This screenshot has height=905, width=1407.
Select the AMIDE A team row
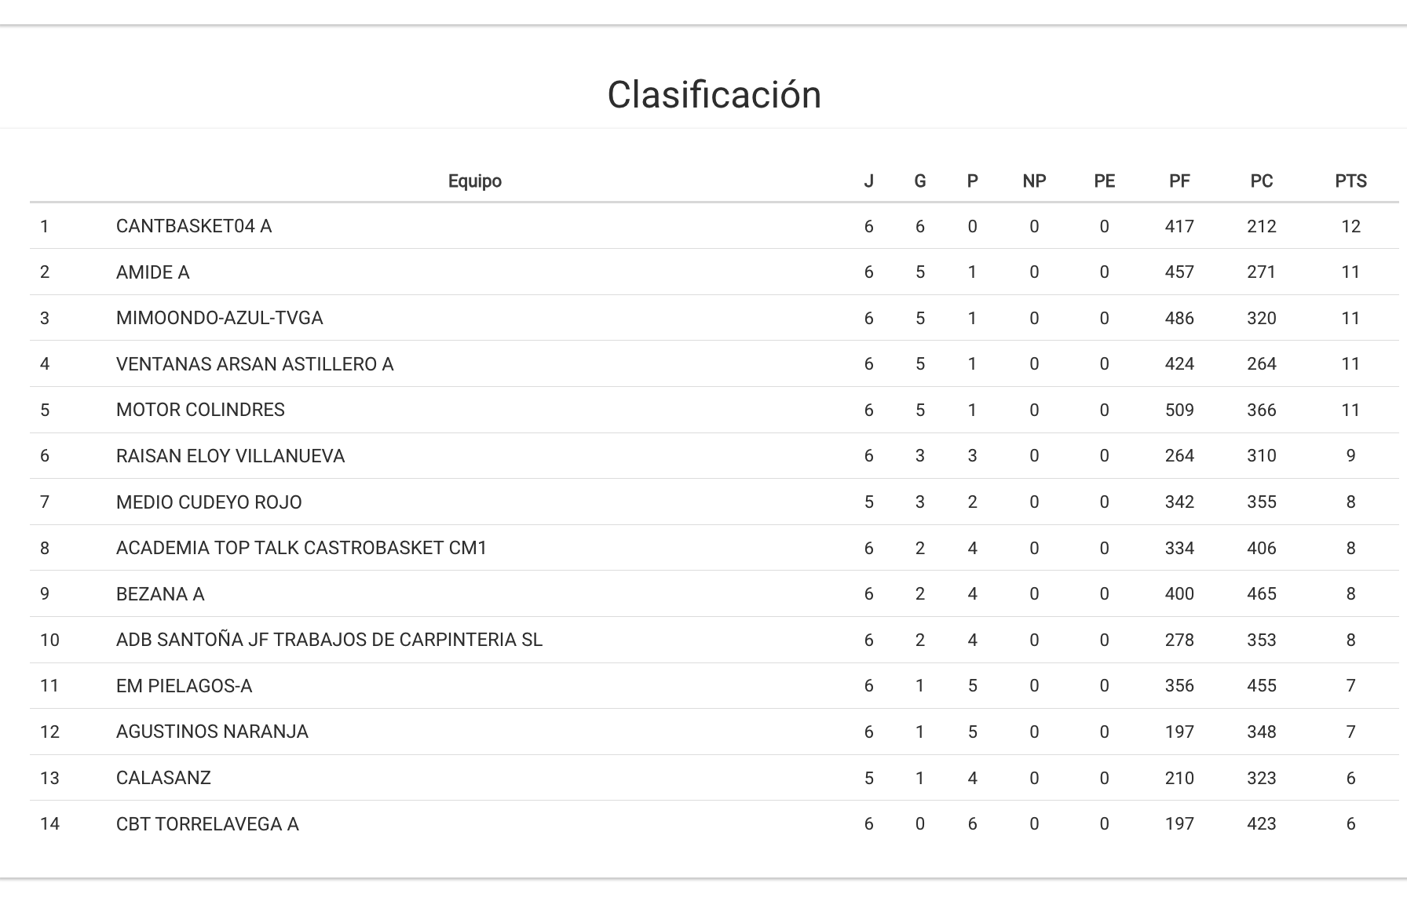(153, 272)
